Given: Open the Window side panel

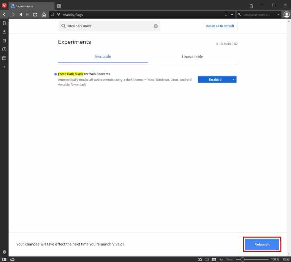Looking at the screenshot, I should 4,58.
